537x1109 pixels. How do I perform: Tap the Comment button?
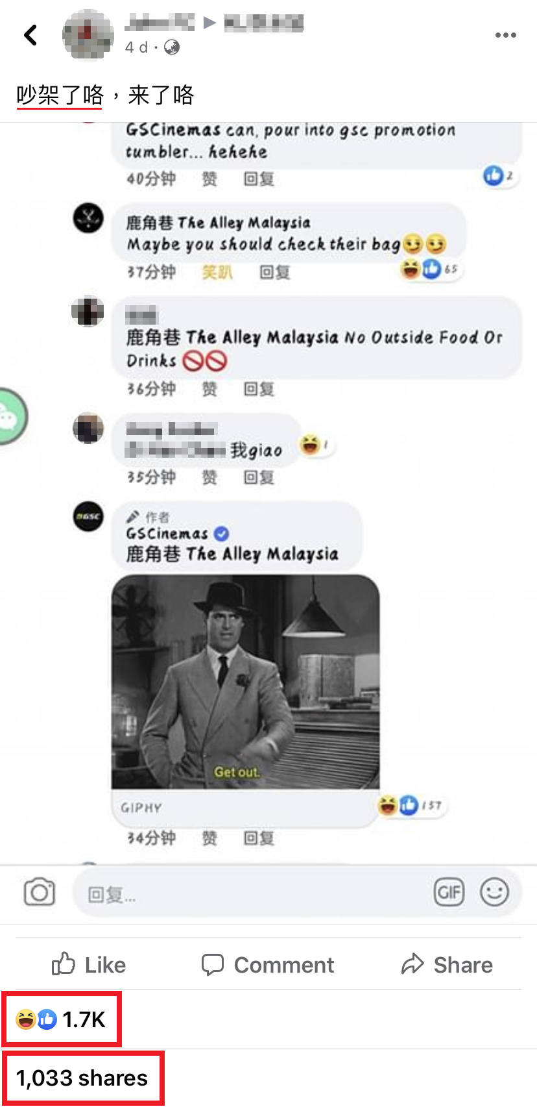[268, 965]
